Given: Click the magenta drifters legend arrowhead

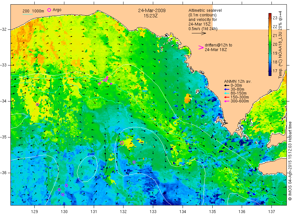Looking at the screenshot, I should click(x=201, y=47).
